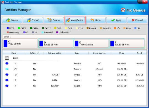Click the Linux-swap legend color swatch
The width and height of the screenshot is (149, 108).
point(8,32)
